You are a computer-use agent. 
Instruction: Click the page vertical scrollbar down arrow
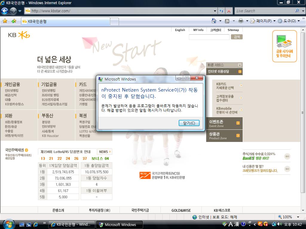coord(303,211)
